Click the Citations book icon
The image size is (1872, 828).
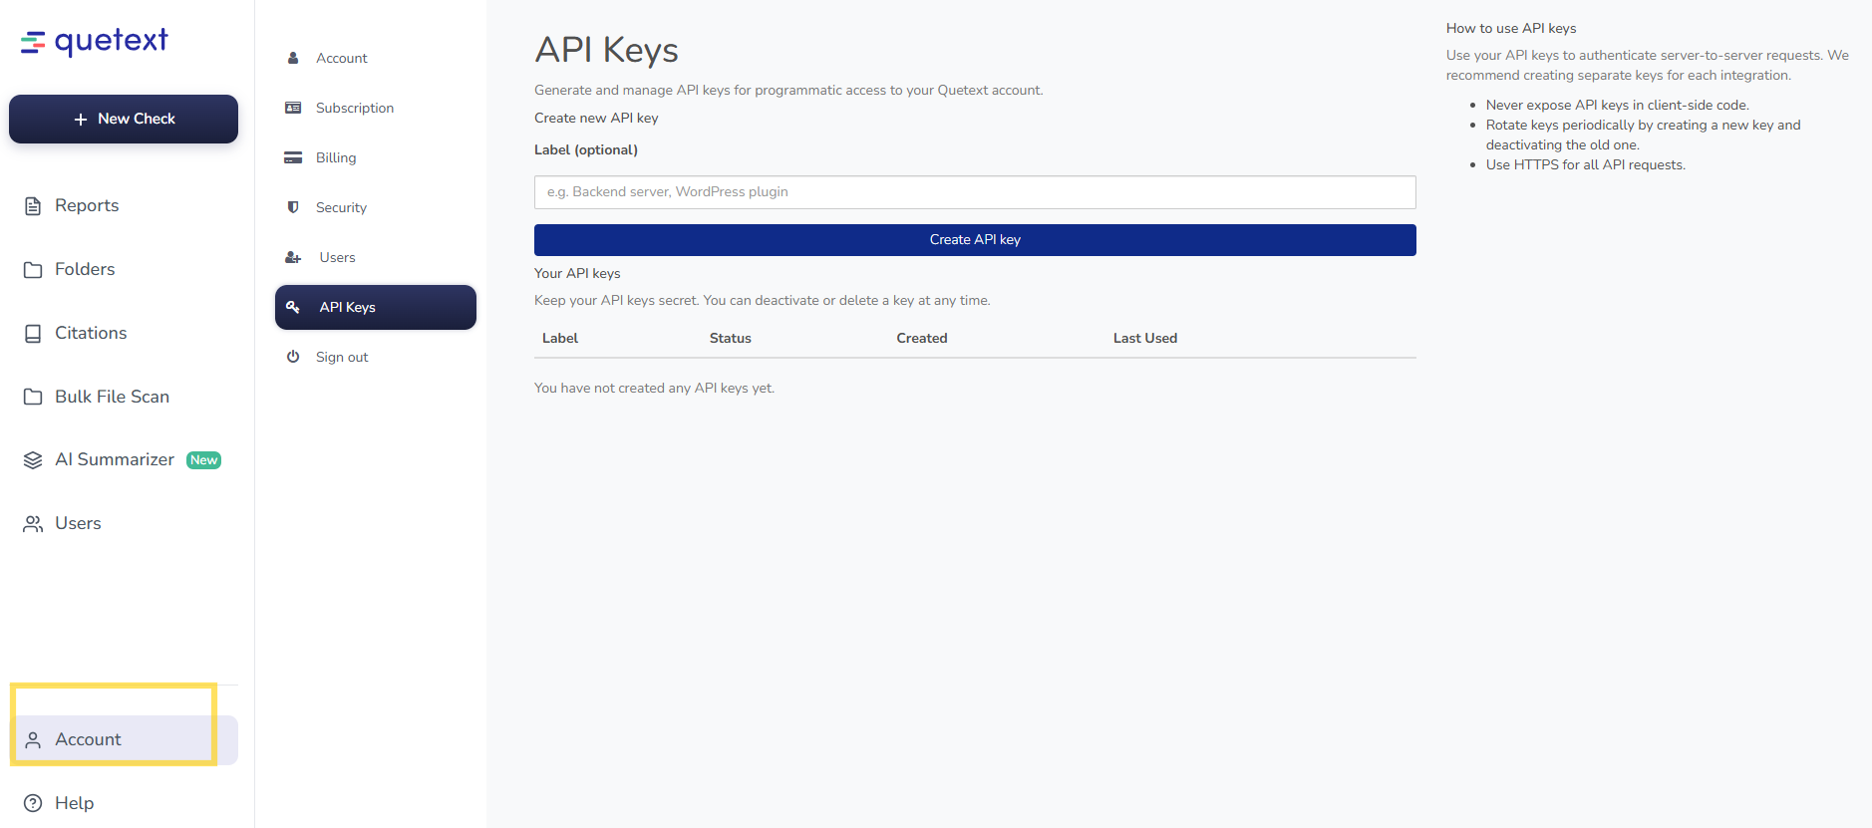(x=33, y=334)
